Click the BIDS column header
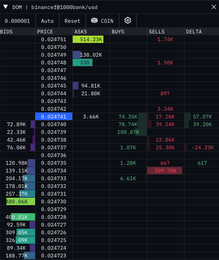This screenshot has width=219, height=260. pyautogui.click(x=6, y=31)
